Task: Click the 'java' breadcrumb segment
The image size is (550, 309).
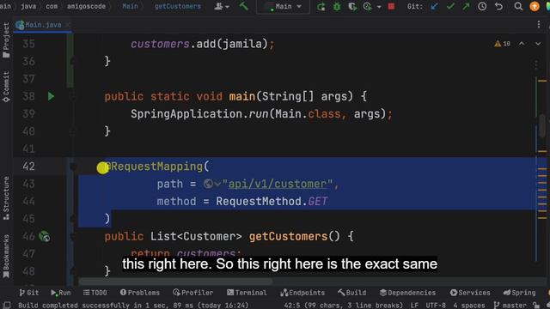Action: (x=28, y=6)
